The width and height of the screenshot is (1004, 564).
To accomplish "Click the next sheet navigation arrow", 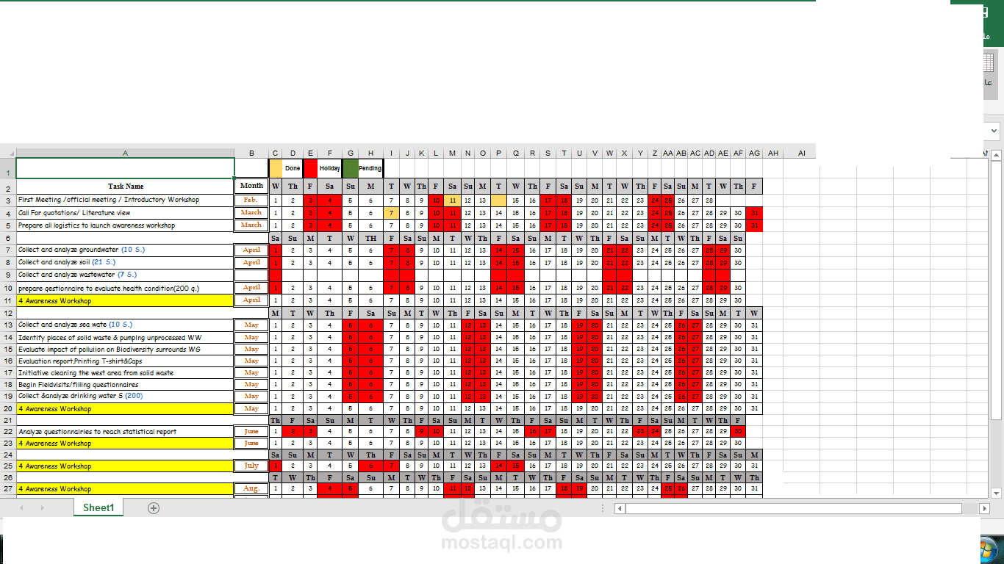I will (42, 507).
